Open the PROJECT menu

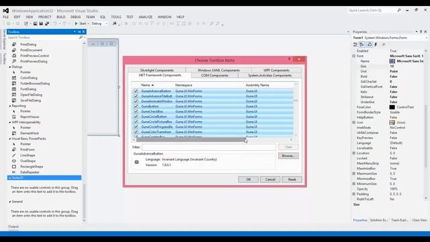pyautogui.click(x=45, y=17)
